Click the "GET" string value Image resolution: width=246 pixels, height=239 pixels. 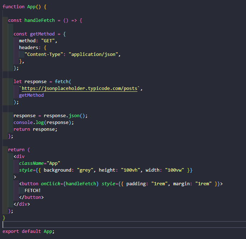pyautogui.click(x=48, y=41)
